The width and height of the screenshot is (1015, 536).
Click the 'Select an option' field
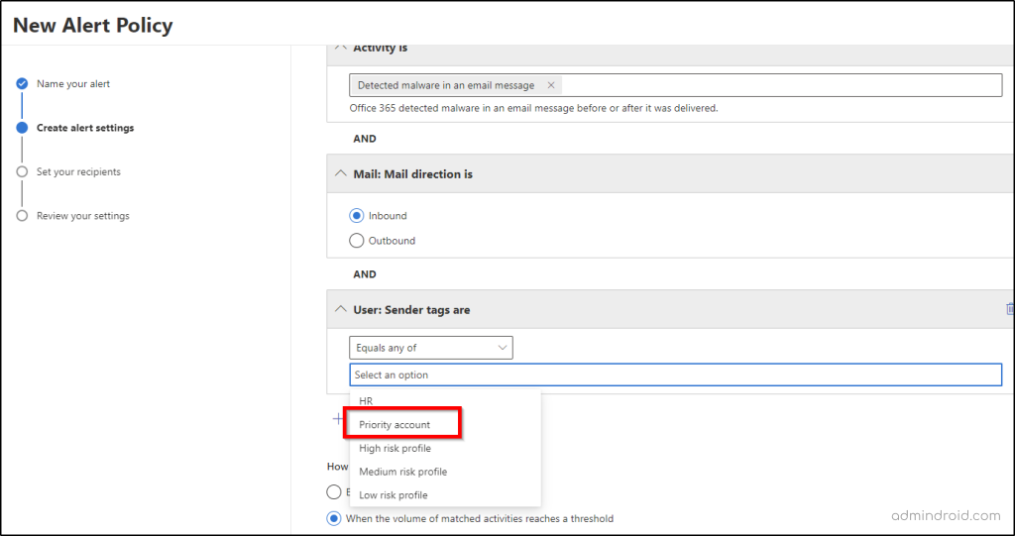[x=676, y=375]
